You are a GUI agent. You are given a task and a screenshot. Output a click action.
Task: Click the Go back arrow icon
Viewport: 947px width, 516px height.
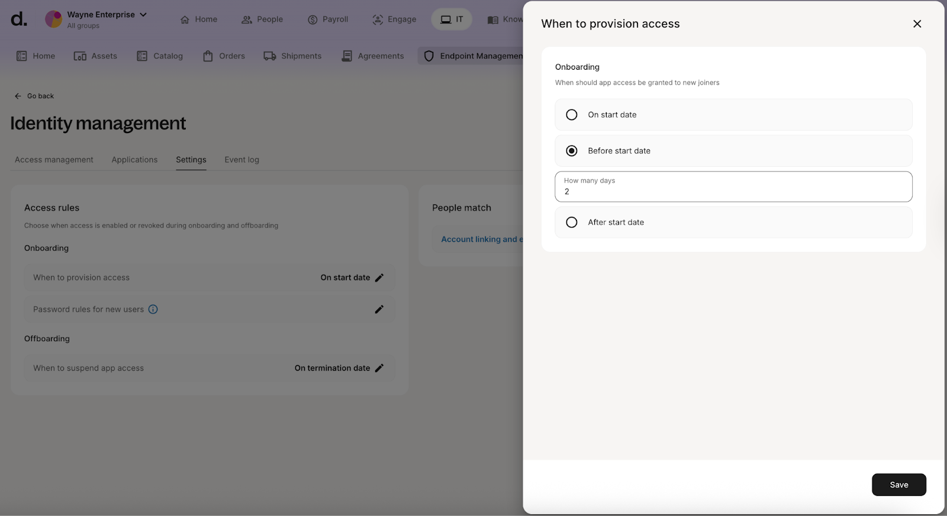[18, 96]
